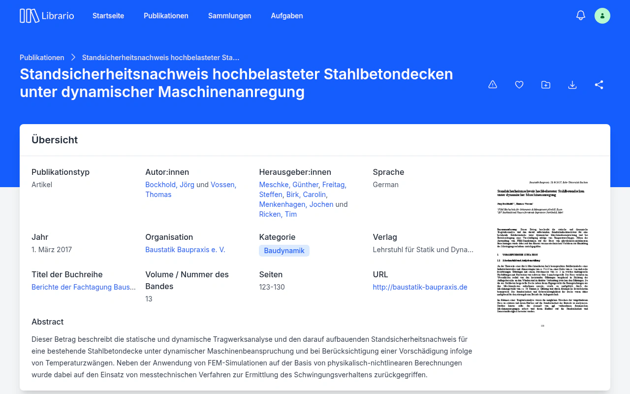This screenshot has height=394, width=630.
Task: Open editor Ricken, Tim
Action: point(278,214)
